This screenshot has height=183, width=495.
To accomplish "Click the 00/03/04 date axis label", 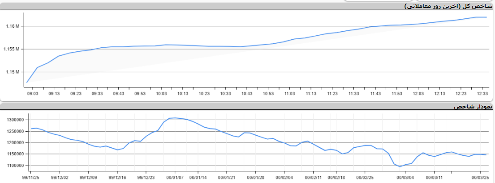I will pyautogui.click(x=406, y=177).
